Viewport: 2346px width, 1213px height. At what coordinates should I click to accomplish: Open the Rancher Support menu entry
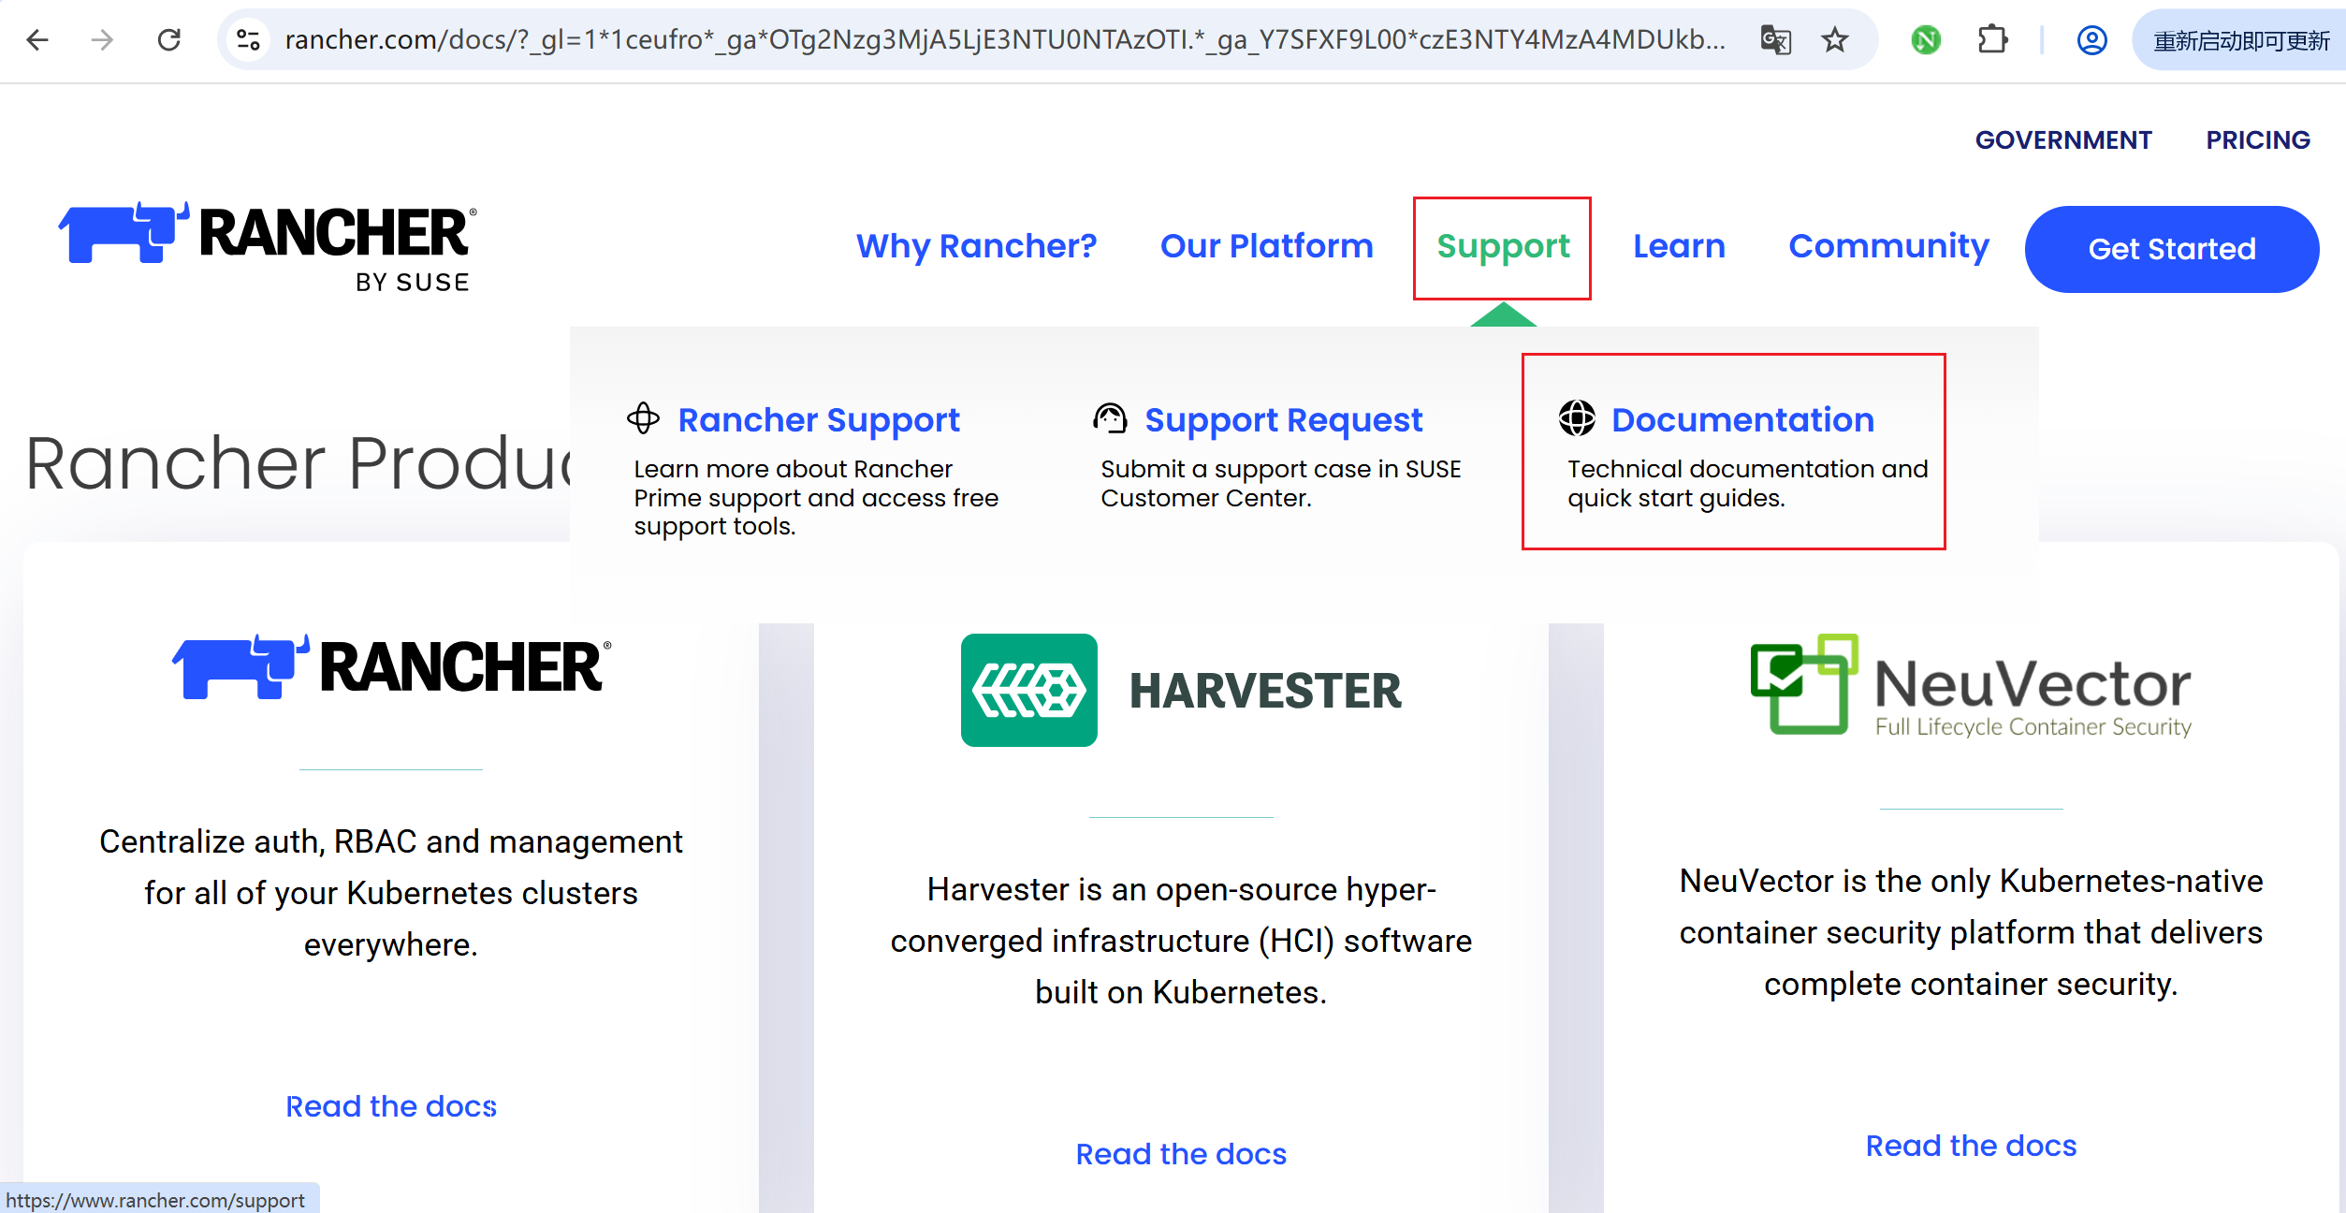click(819, 420)
